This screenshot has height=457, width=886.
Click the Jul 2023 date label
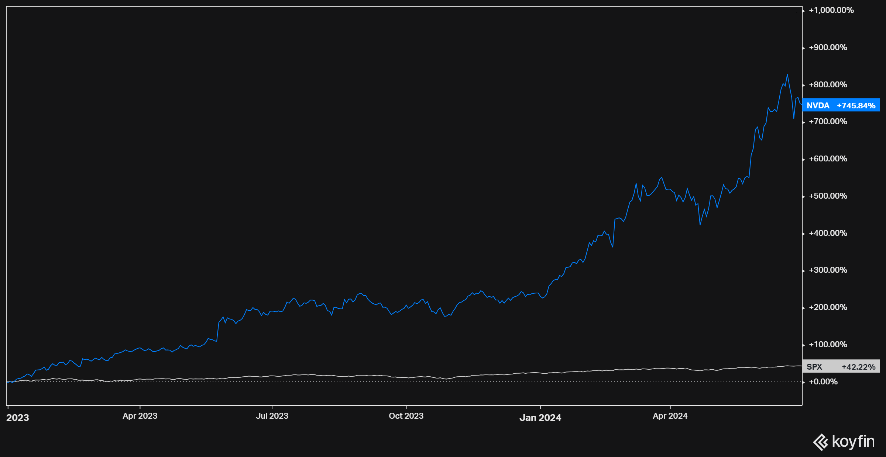click(x=272, y=416)
